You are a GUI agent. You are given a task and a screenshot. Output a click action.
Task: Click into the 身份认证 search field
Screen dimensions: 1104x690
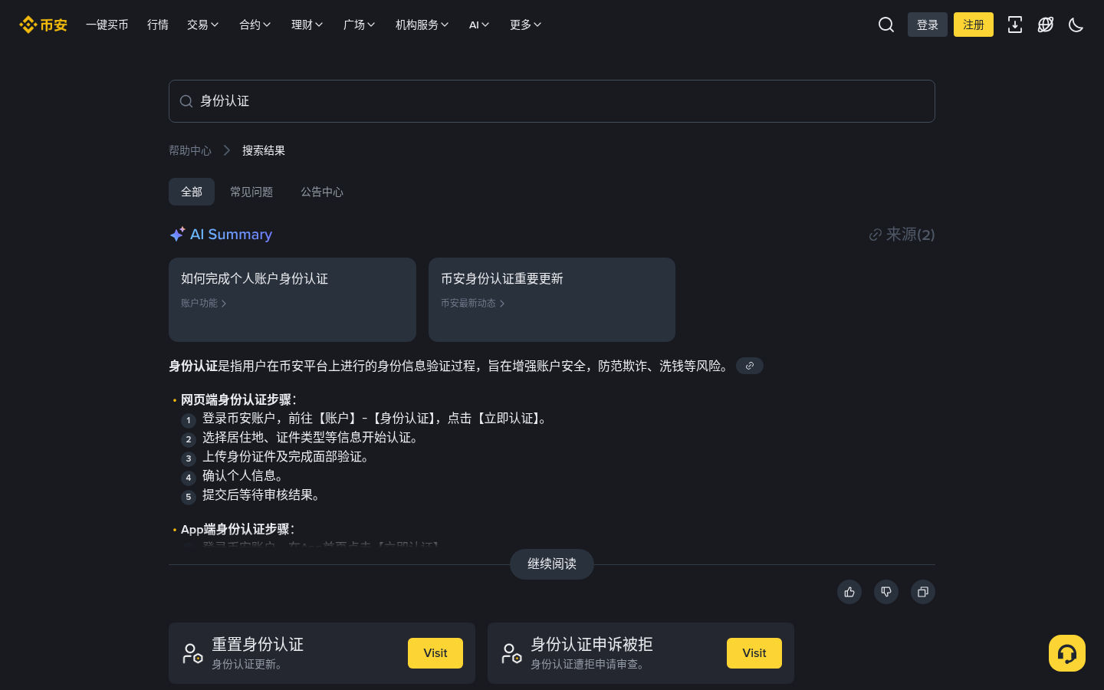coord(552,101)
